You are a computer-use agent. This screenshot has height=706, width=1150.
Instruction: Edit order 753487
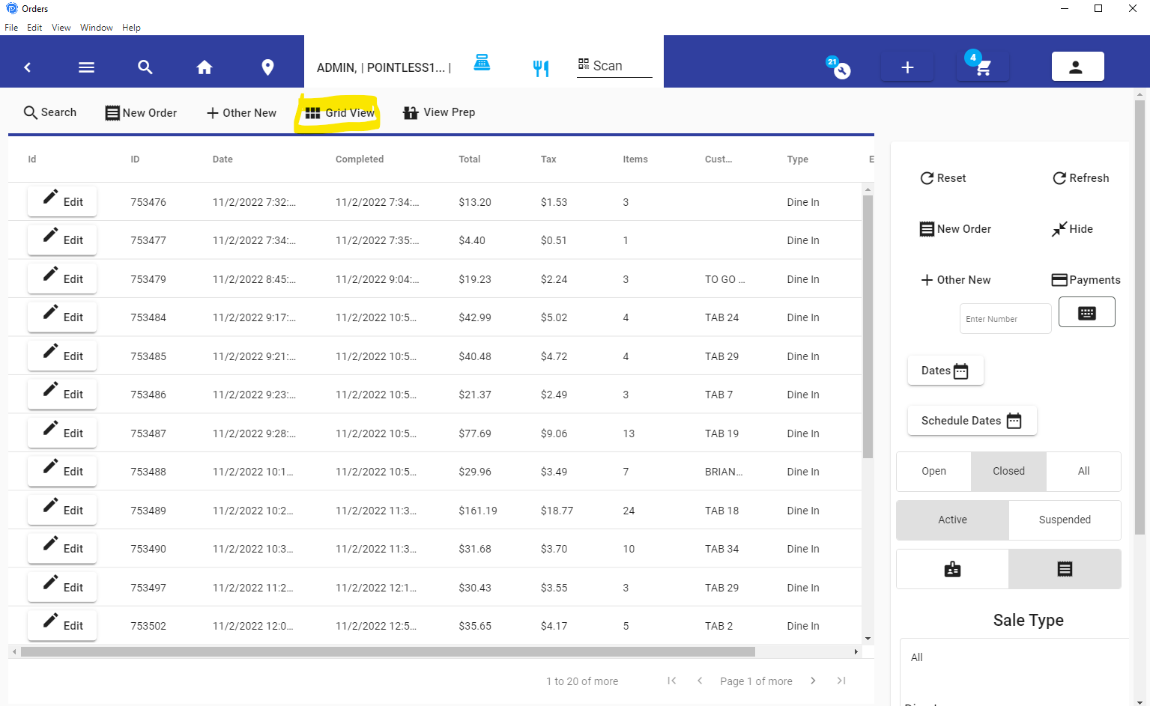tap(62, 433)
